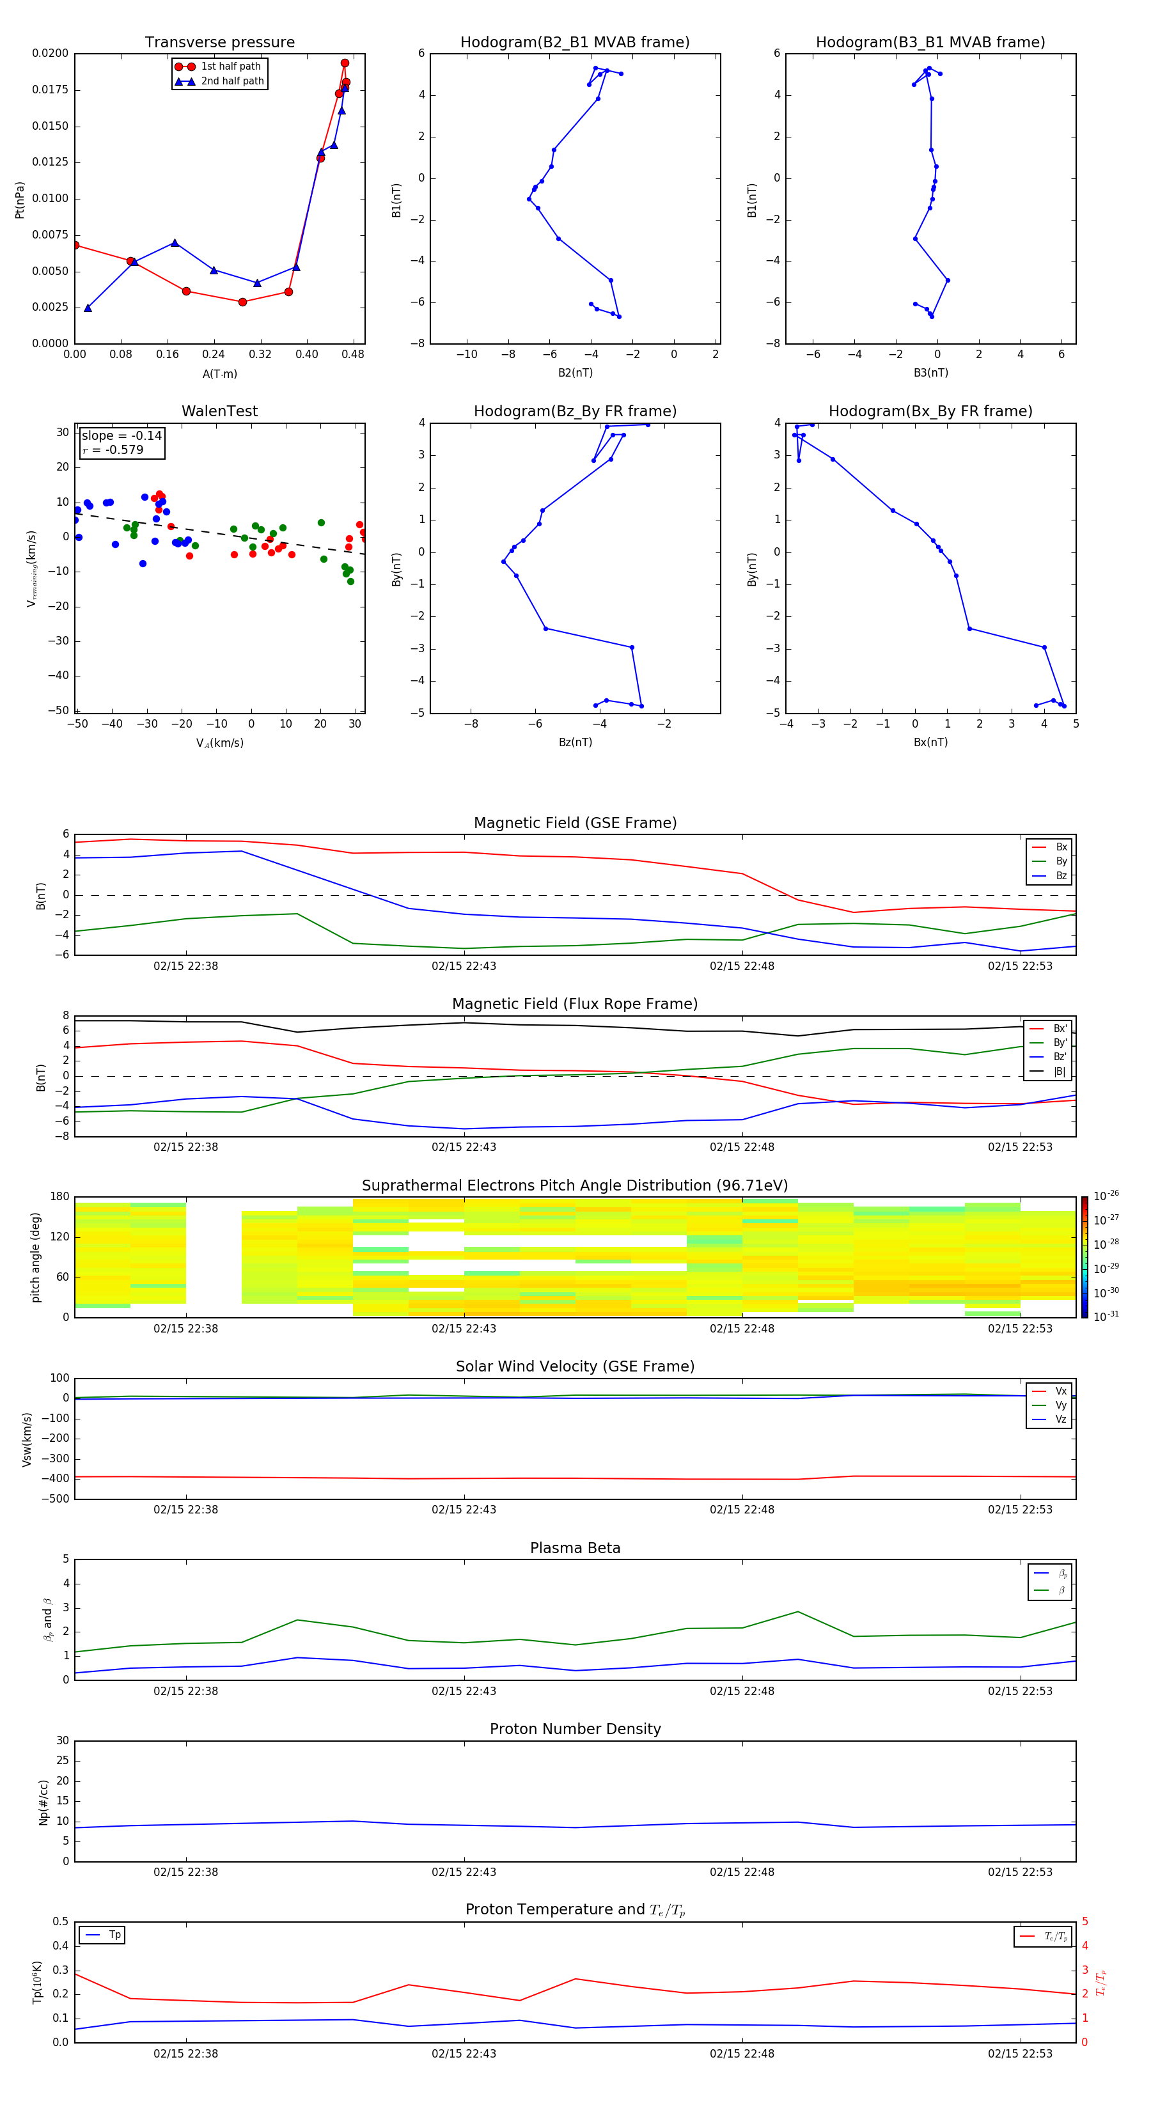Screen dimensions: 1151x2110
Task: Select the Vy legend entry in velocity panel
Action: click(x=1049, y=1405)
